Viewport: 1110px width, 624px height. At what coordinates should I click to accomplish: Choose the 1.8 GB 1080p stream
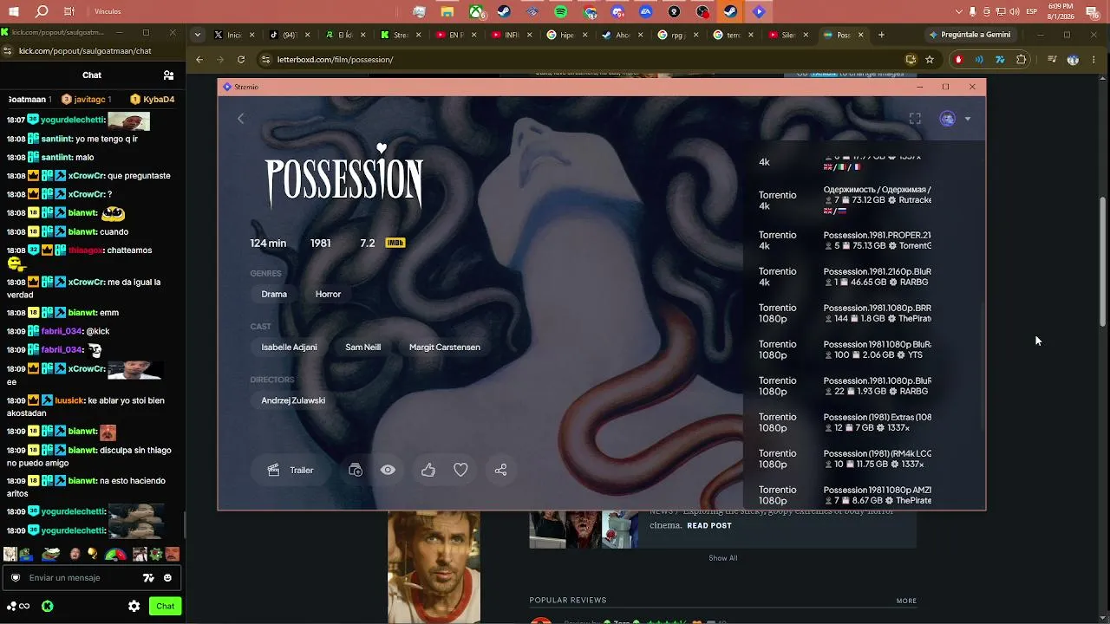click(x=845, y=313)
